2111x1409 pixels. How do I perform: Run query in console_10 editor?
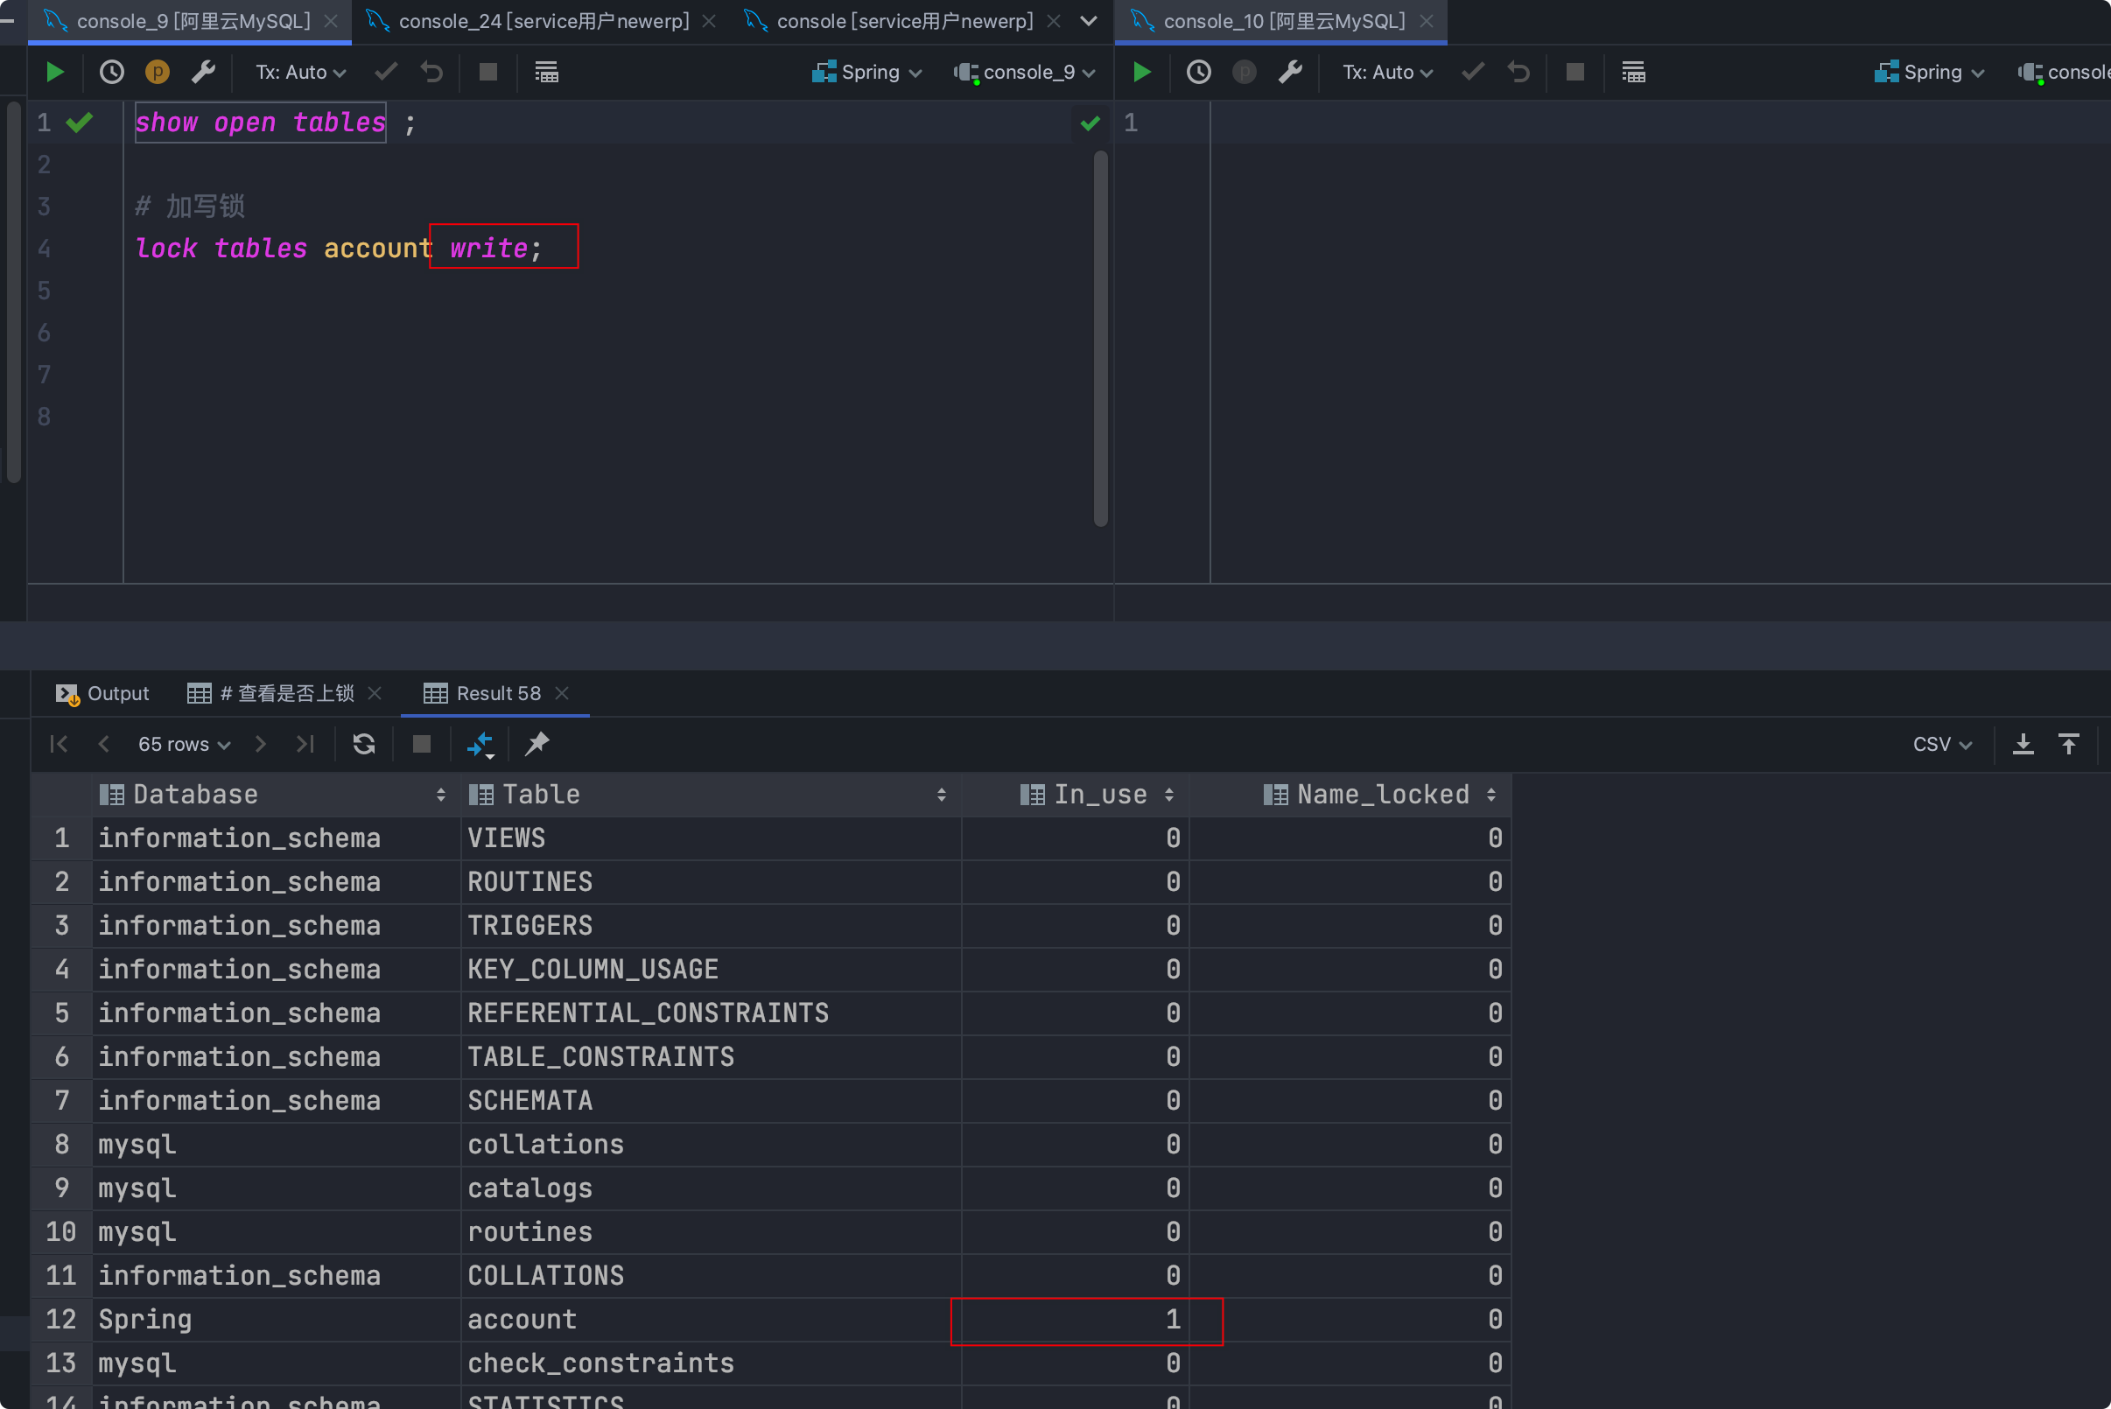1141,72
